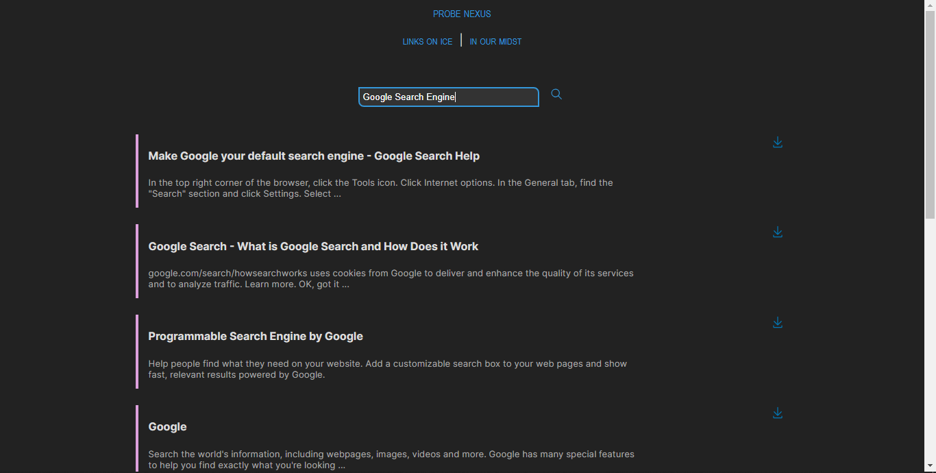
Task: Click the download icon beside the 'Google' result
Action: (x=778, y=413)
